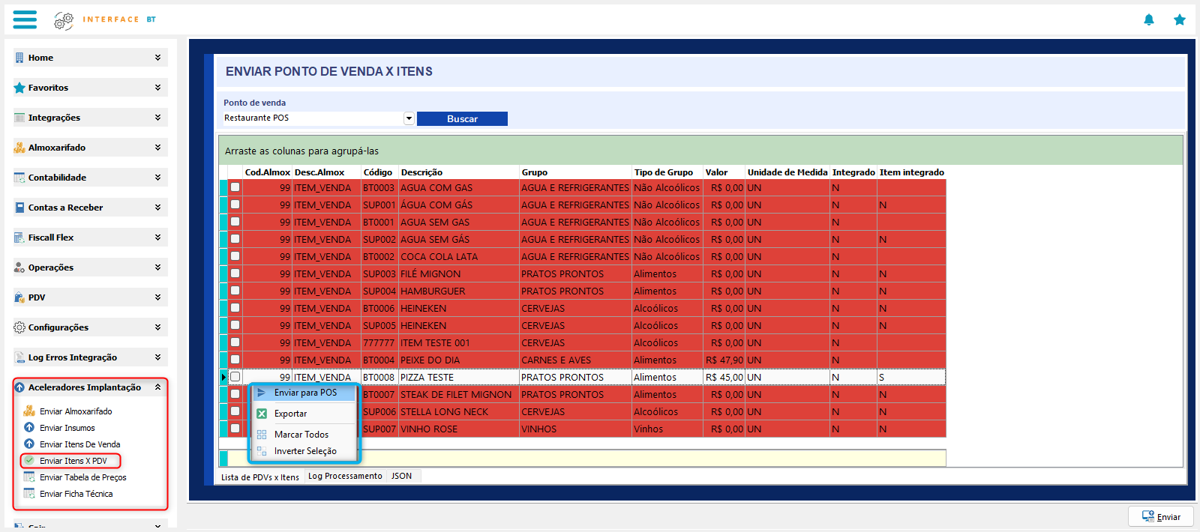Choose Enviar para POS from context menu
The image size is (1200, 532).
tap(304, 393)
